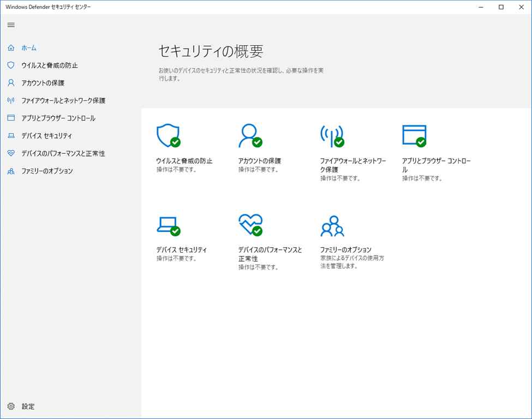Select デバイスのパフォーマンスと正常性 in the sidebar
The height and width of the screenshot is (419, 532).
tap(63, 154)
